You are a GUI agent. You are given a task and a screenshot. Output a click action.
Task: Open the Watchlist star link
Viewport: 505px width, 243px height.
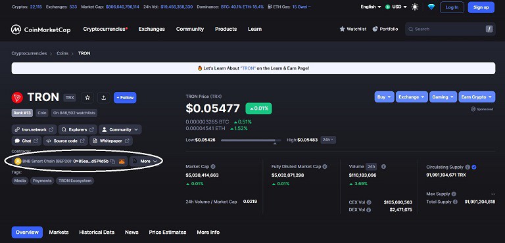click(352, 29)
